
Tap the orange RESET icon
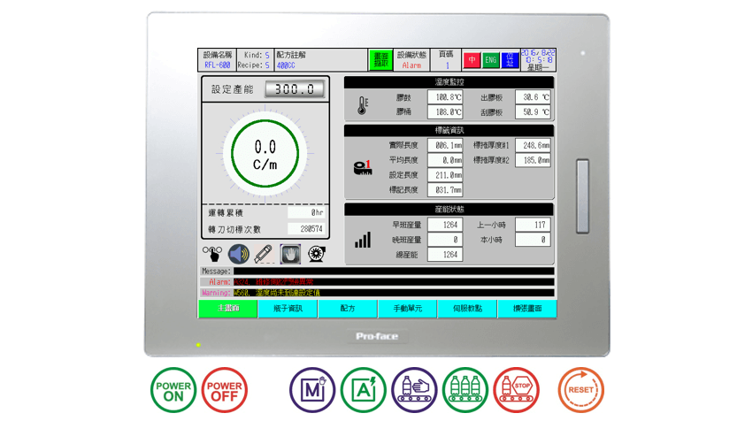coord(580,390)
